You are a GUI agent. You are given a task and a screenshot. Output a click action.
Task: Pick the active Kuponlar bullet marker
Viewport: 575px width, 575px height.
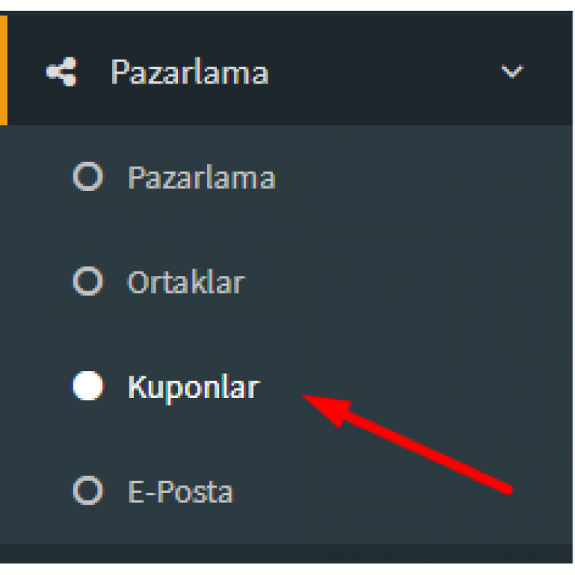coord(88,386)
